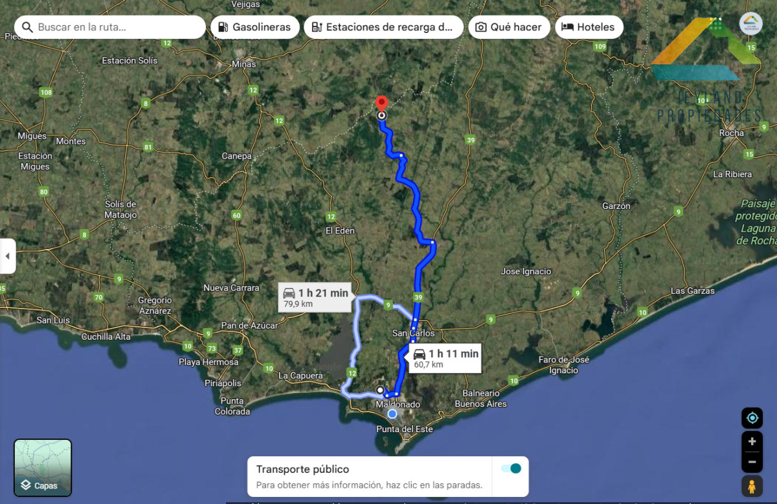Image resolution: width=777 pixels, height=504 pixels.
Task: Choose the 1 h 11 min route label
Action: click(x=445, y=358)
